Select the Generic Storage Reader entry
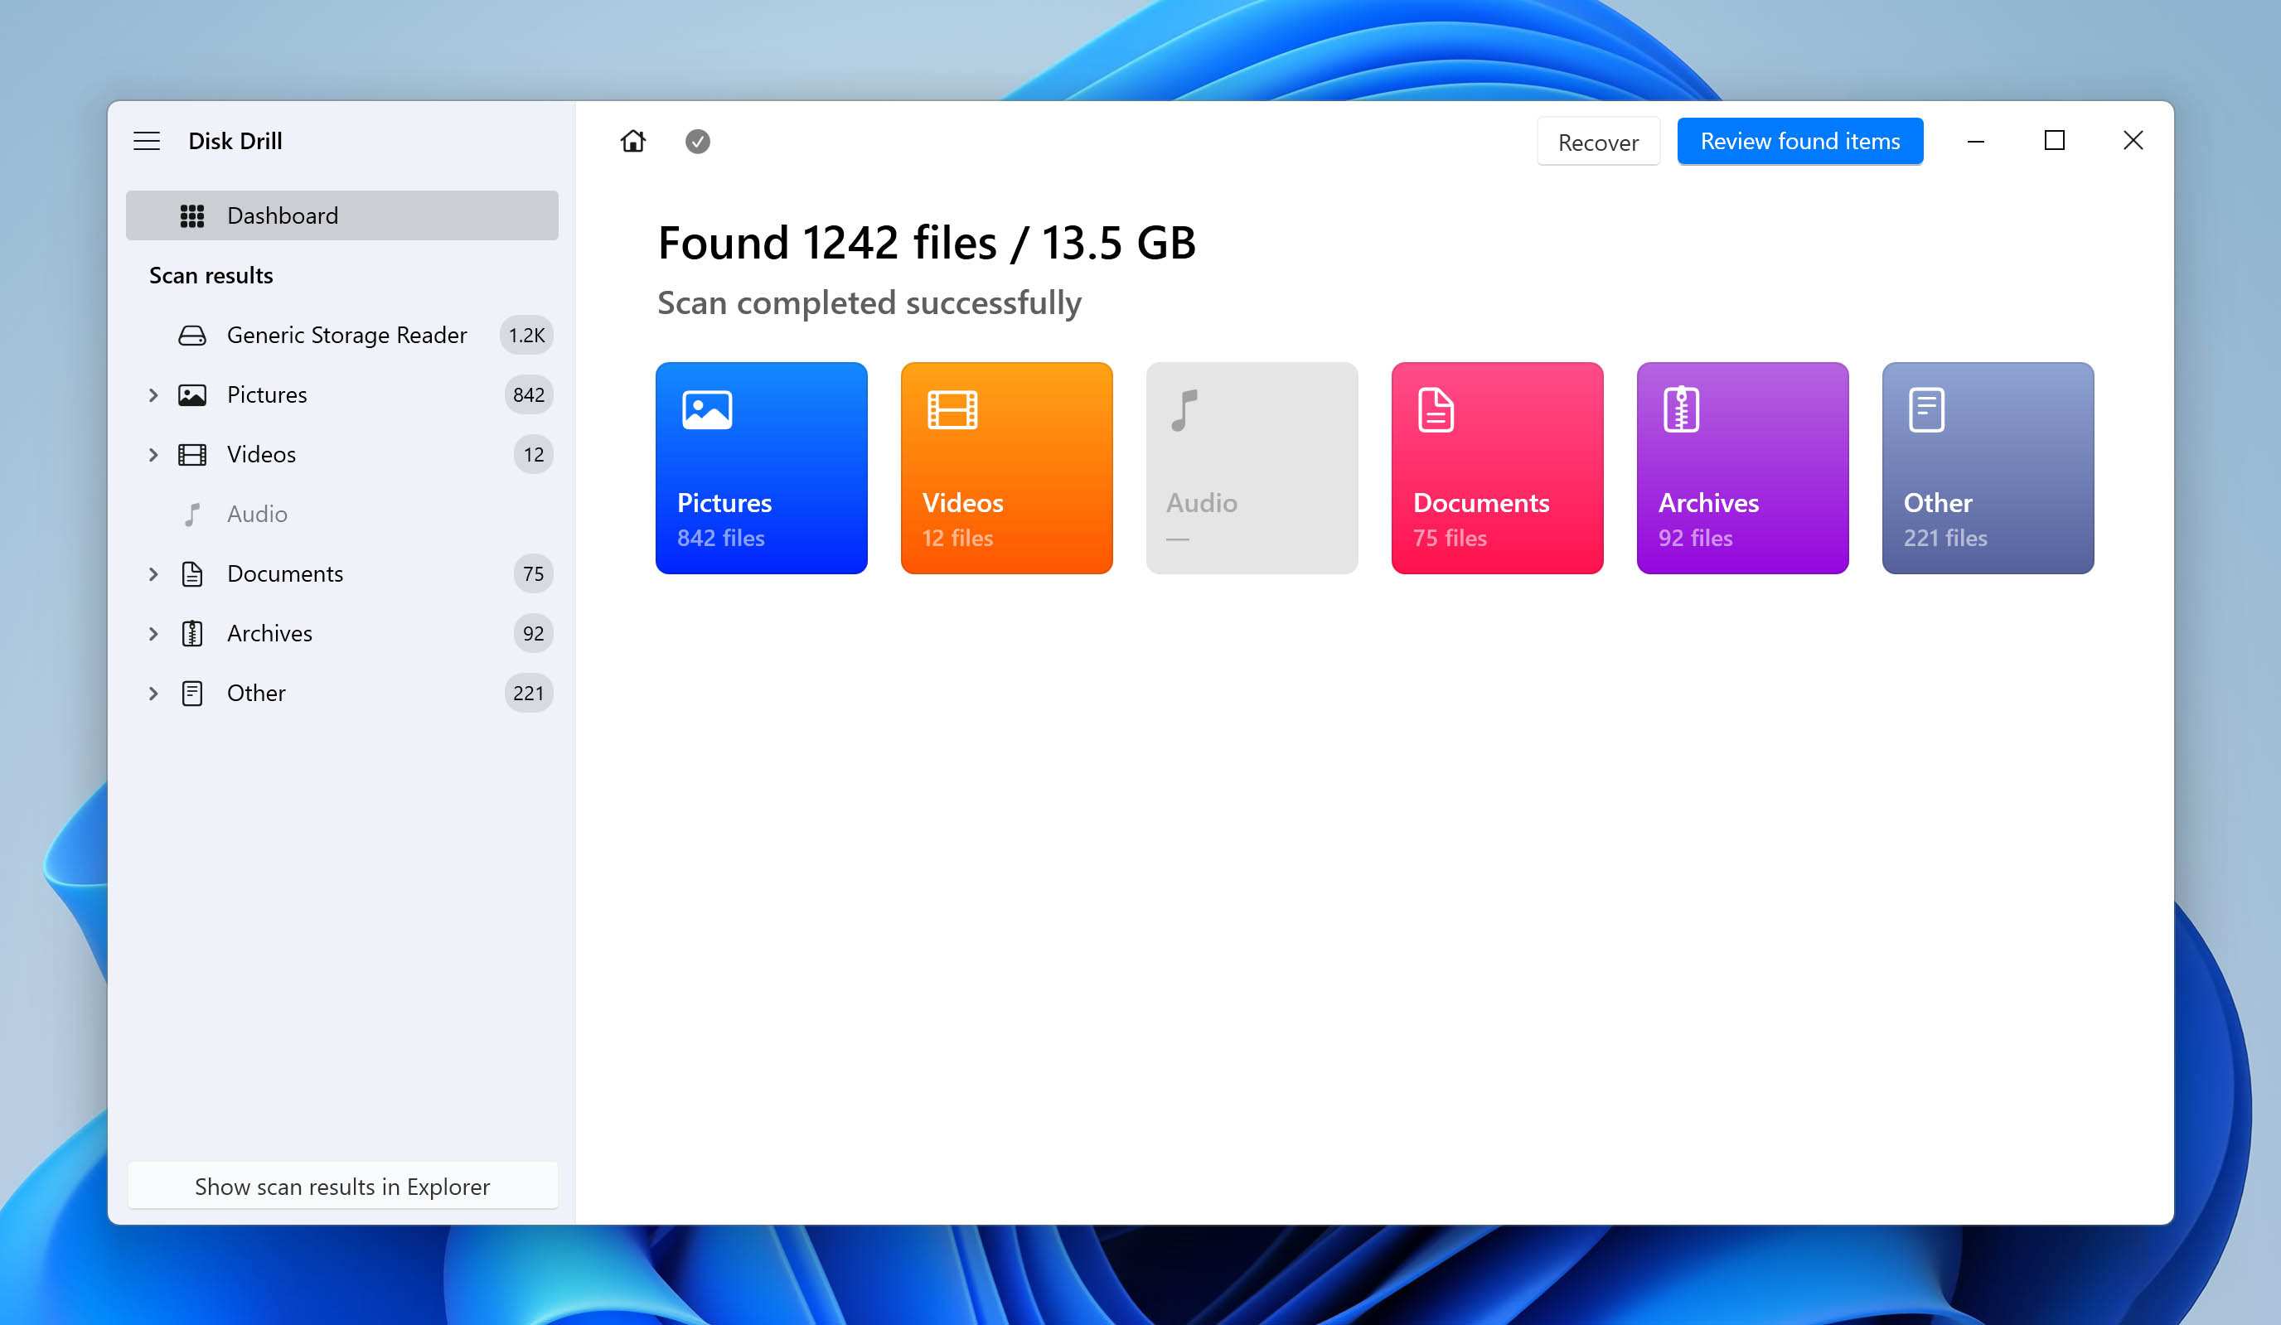This screenshot has width=2281, height=1325. pyautogui.click(x=346, y=335)
